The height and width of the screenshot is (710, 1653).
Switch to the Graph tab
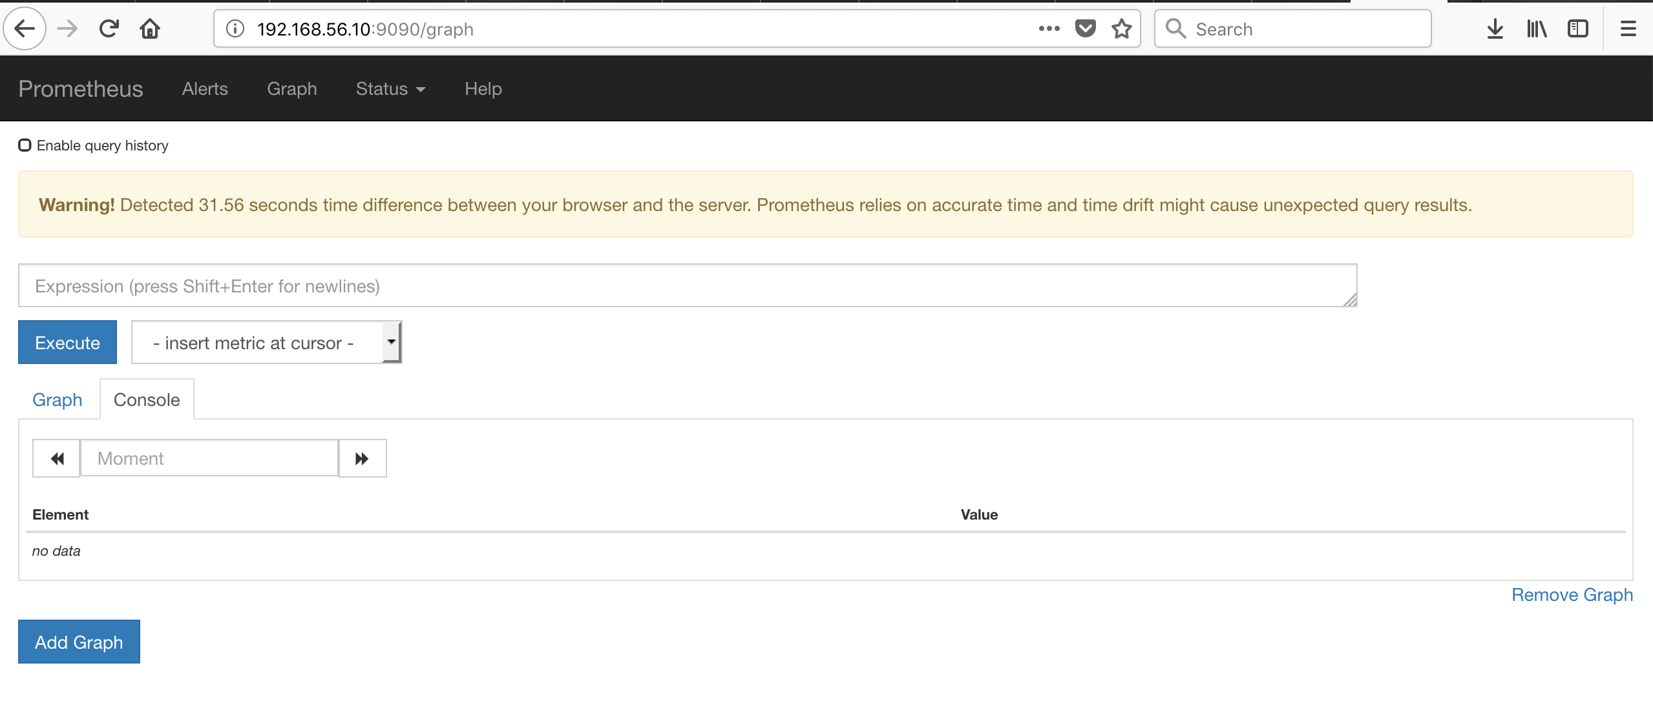click(x=57, y=399)
